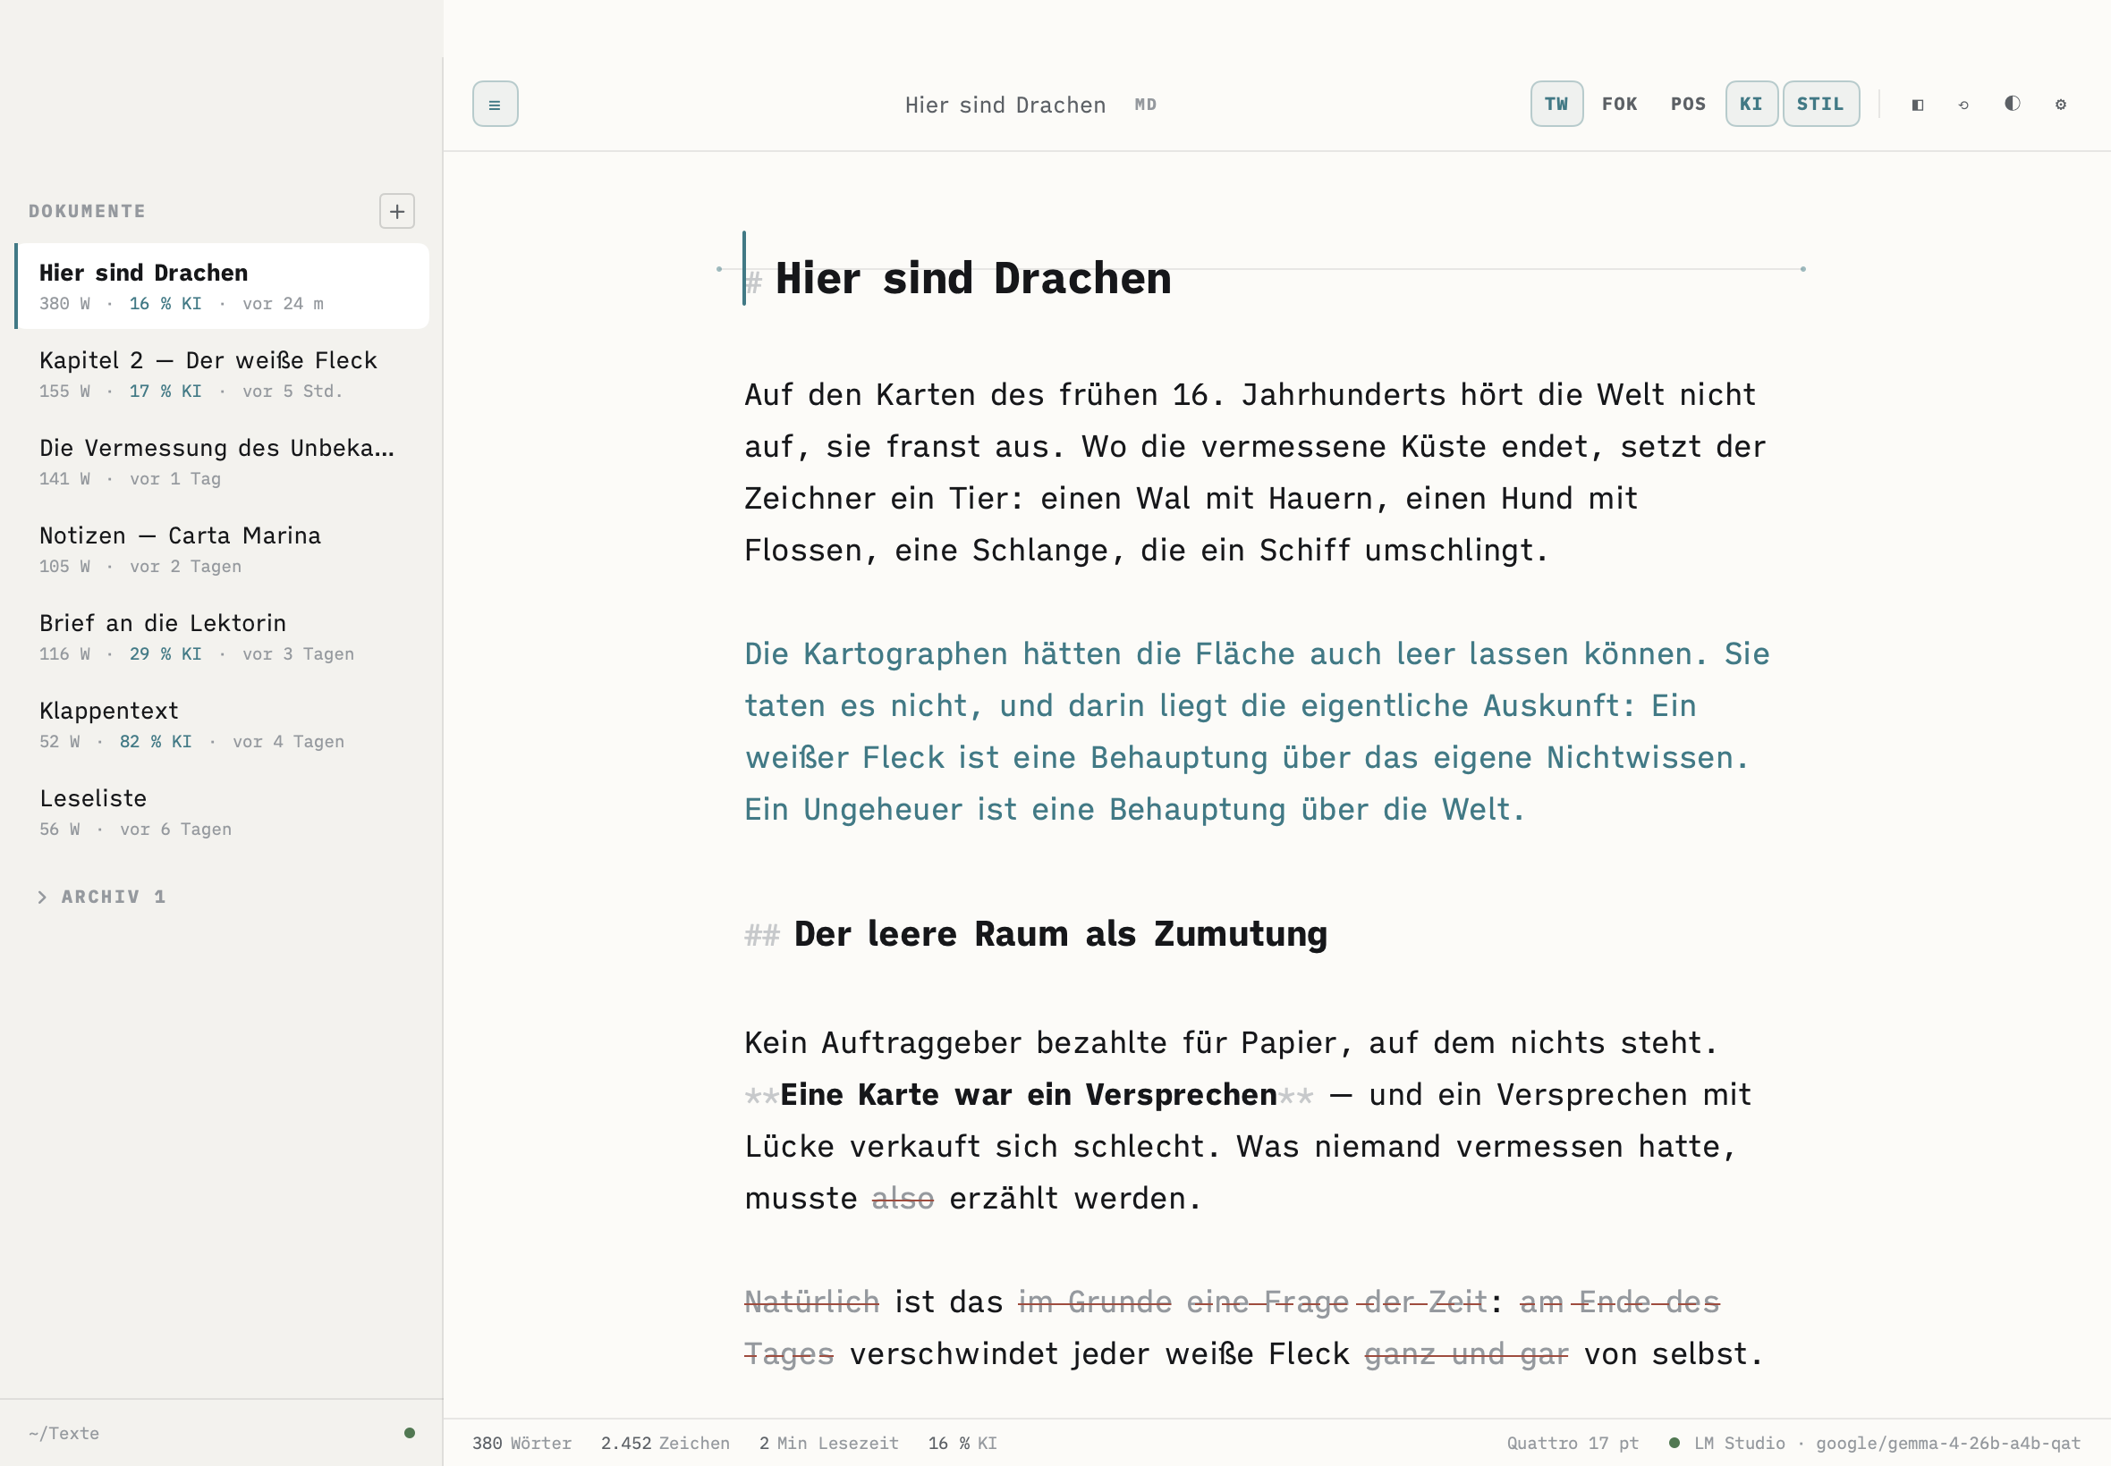Open the Leseliste document
The width and height of the screenshot is (2111, 1466).
click(x=223, y=811)
